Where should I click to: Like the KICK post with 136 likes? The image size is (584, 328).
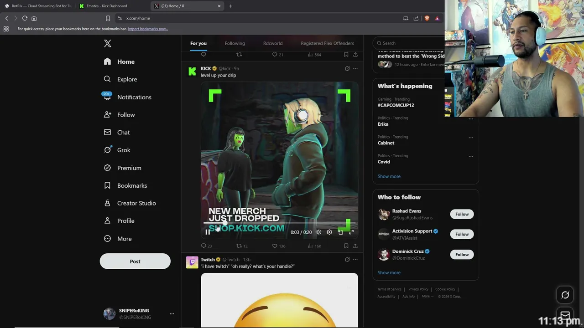coord(278,246)
